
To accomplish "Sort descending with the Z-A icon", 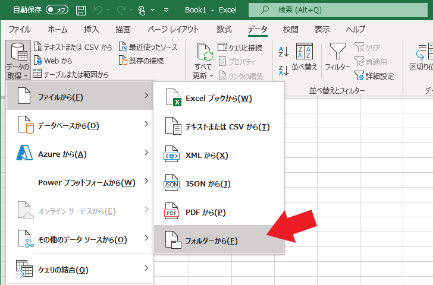I will [x=284, y=70].
